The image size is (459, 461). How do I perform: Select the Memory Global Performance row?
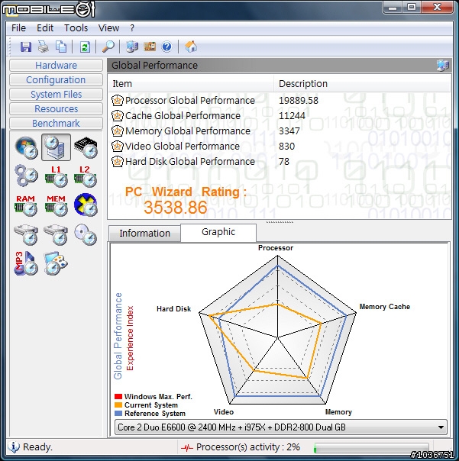280,131
